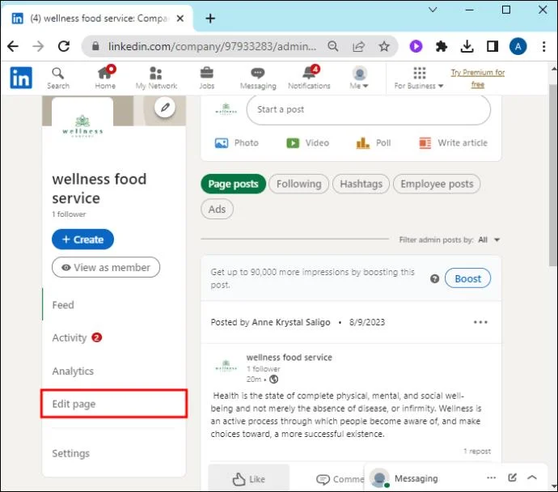
Task: Open My Network in navbar
Action: tap(156, 78)
